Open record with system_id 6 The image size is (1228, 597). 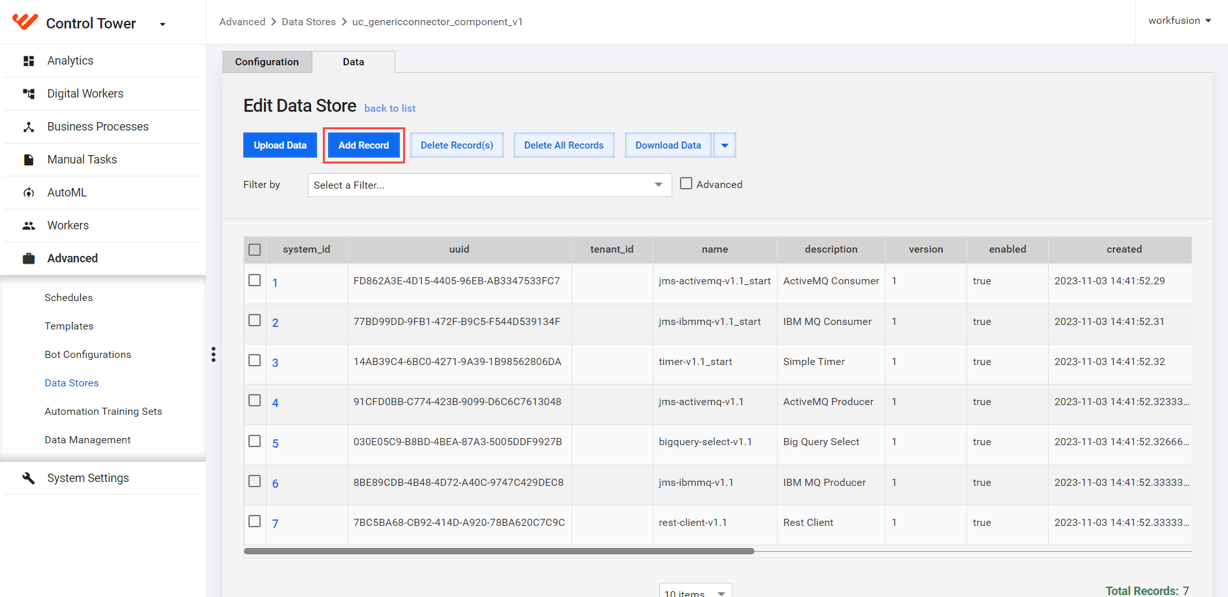click(275, 484)
